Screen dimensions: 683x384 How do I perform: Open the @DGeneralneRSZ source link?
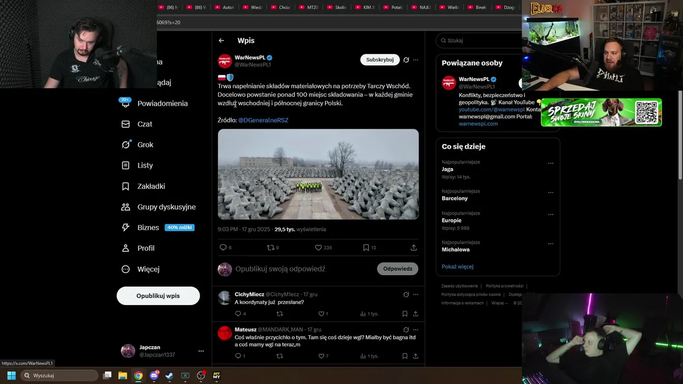pyautogui.click(x=263, y=121)
